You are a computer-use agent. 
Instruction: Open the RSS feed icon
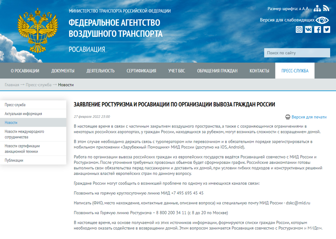pos(326,8)
